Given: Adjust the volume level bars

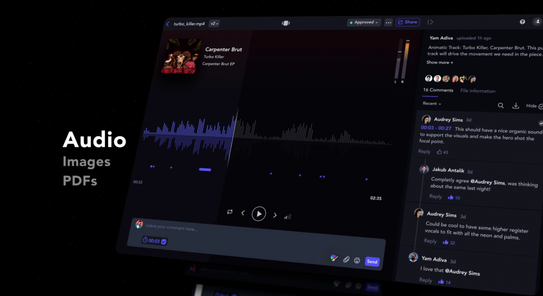Looking at the screenshot, I should pos(287,216).
